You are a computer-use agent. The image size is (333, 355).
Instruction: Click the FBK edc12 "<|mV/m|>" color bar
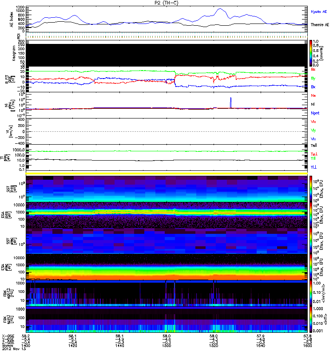click(x=311, y=293)
